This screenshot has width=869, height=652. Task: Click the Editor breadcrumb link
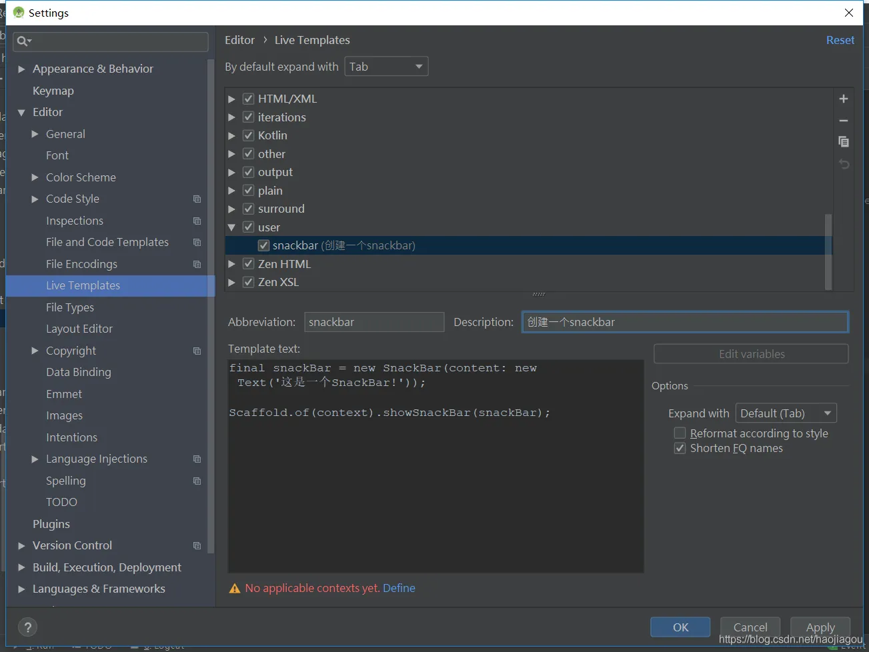tap(239, 40)
